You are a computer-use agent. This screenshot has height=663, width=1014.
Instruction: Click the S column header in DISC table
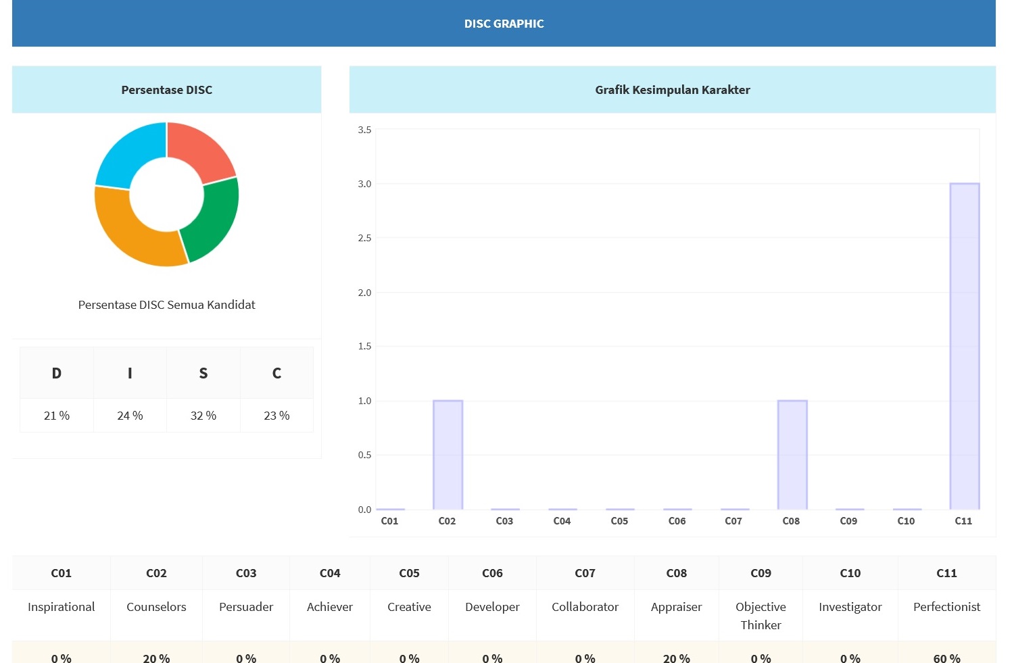coord(203,373)
